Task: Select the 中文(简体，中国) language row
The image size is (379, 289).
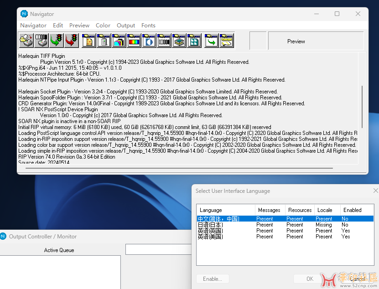Action: 285,219
